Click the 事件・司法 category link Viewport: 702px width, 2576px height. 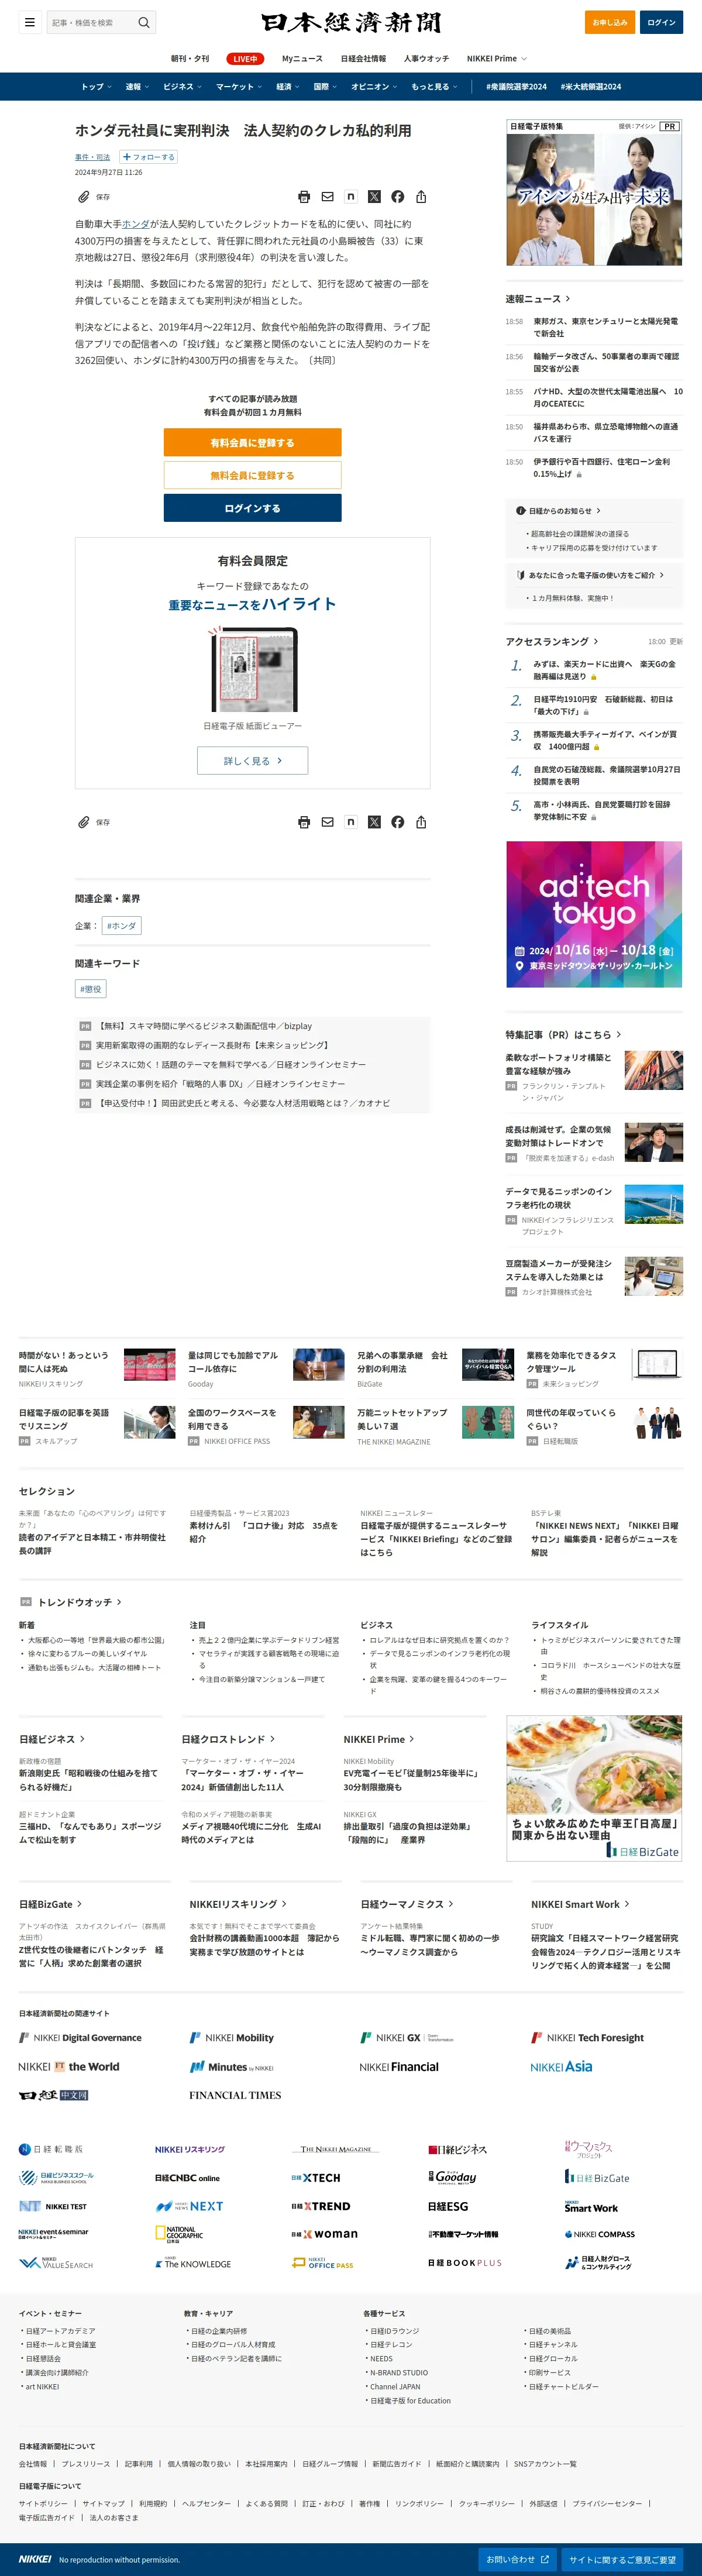coord(93,157)
